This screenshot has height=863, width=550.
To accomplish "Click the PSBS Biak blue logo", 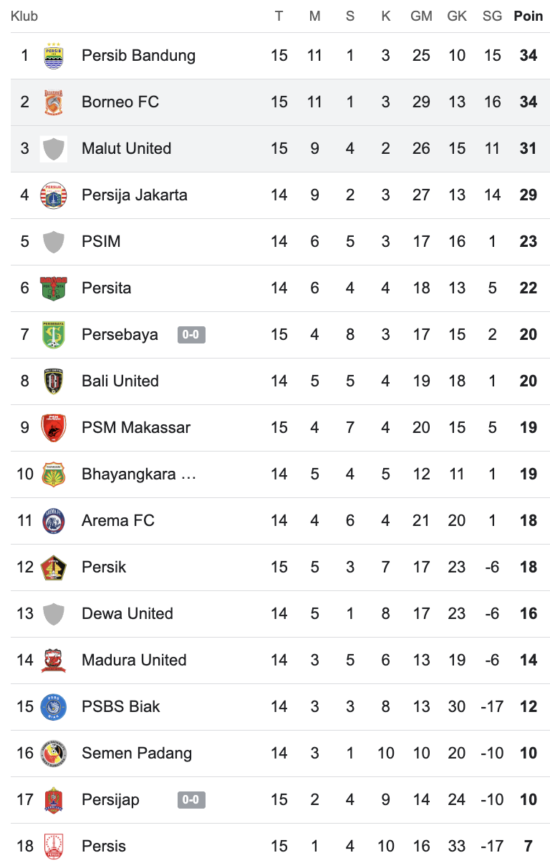I will (x=54, y=707).
